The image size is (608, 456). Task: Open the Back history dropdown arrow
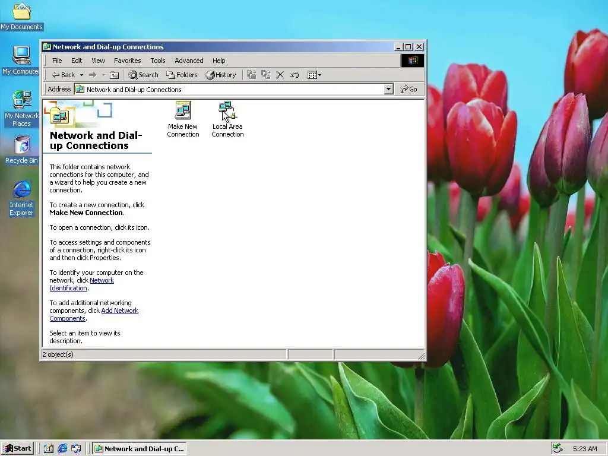pyautogui.click(x=81, y=75)
